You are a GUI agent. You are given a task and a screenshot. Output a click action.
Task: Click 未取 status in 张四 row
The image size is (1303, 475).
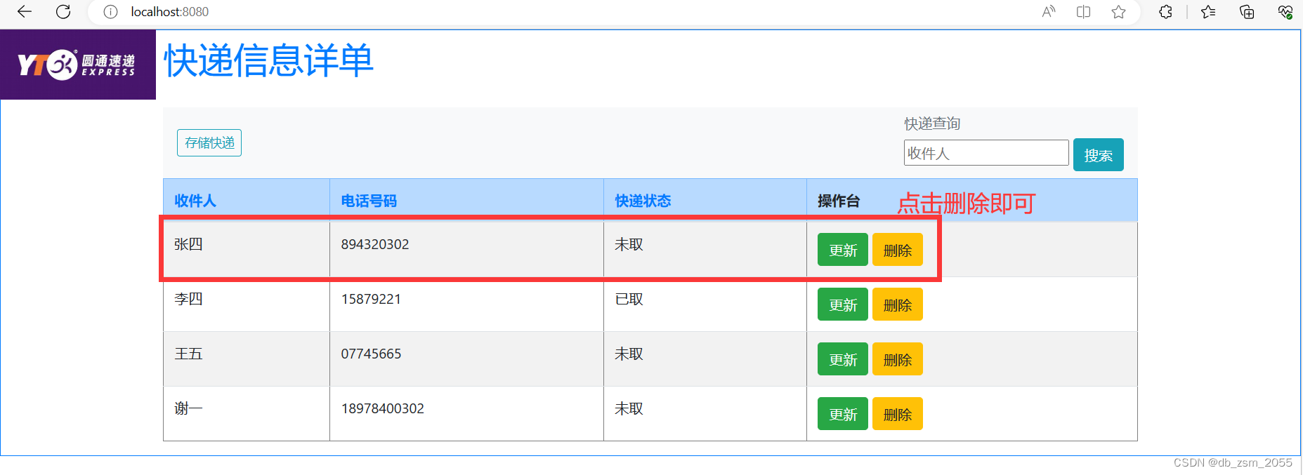coord(629,244)
